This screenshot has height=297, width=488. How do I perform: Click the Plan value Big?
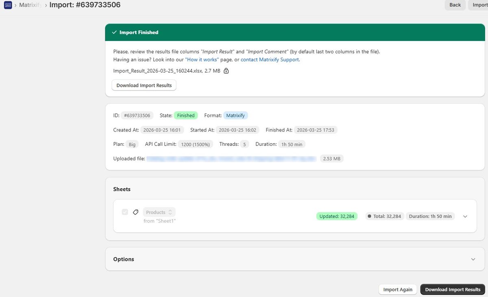pos(132,144)
